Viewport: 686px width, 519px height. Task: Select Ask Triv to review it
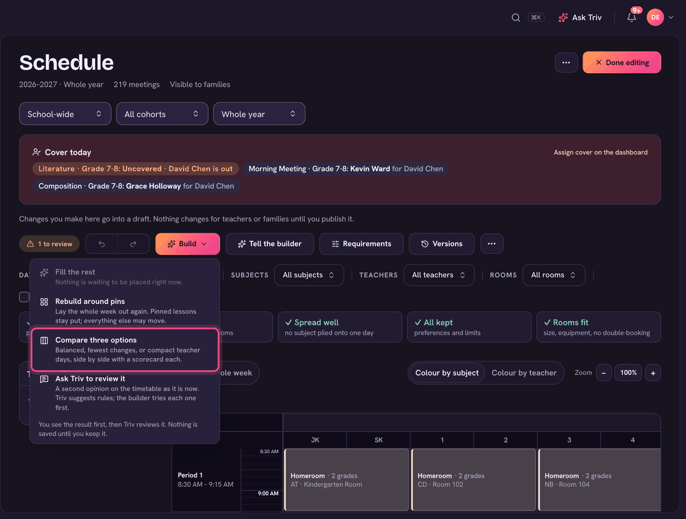[125, 392]
